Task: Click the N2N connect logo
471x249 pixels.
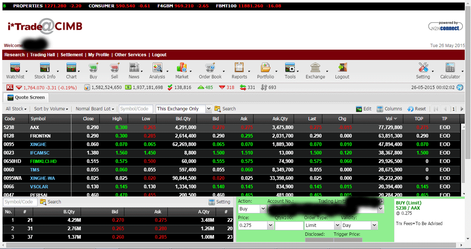Action: point(445,26)
